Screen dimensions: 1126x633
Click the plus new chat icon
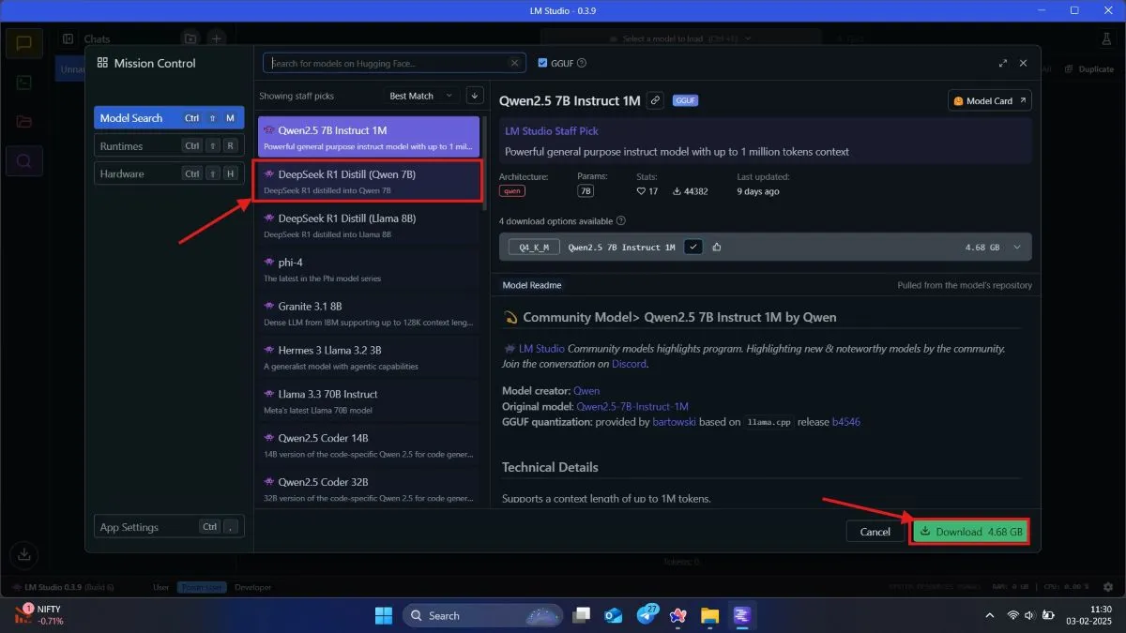(x=217, y=38)
